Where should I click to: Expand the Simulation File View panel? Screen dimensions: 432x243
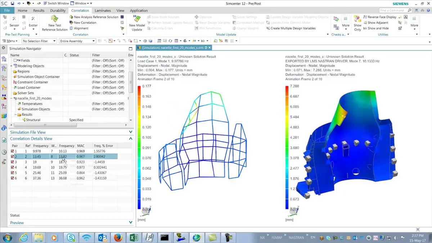point(131,132)
